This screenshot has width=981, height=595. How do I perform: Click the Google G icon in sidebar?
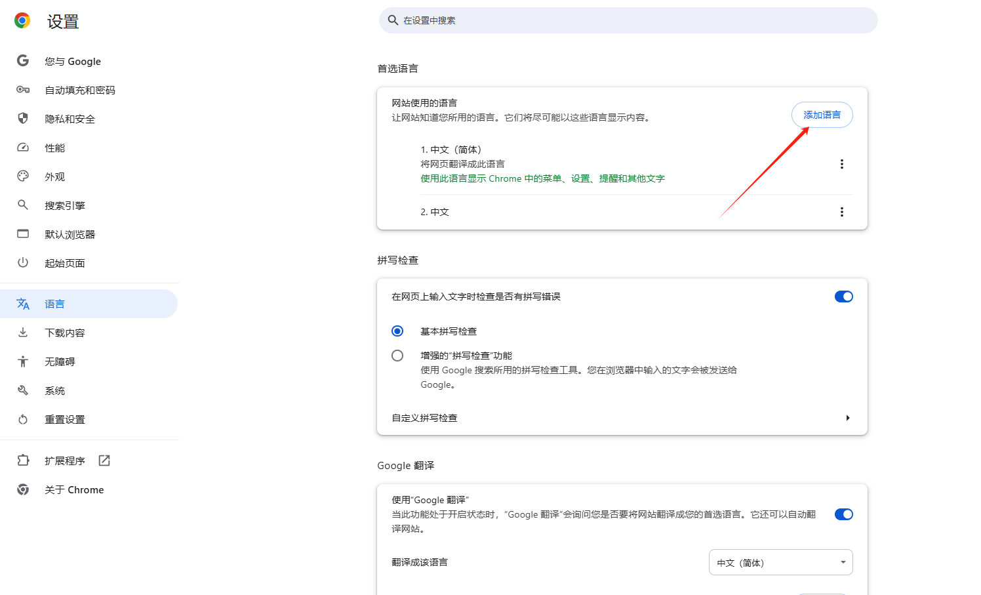[x=23, y=60]
